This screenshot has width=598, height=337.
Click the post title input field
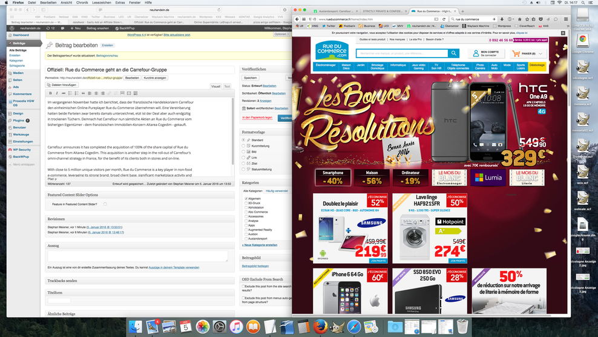pos(140,70)
